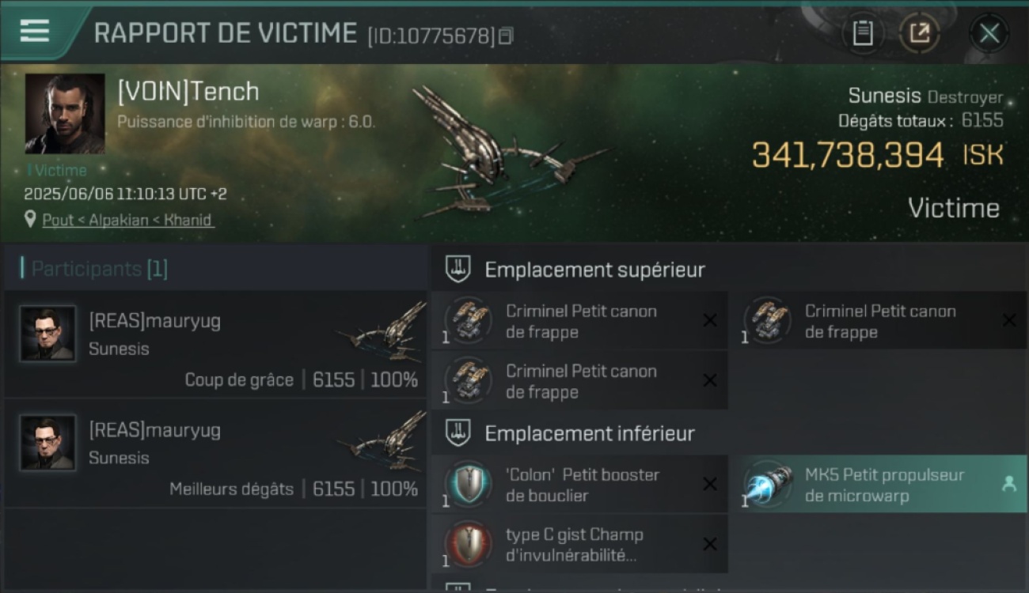Select the 'Colon' Petit booster de bouclier icon

pyautogui.click(x=468, y=484)
